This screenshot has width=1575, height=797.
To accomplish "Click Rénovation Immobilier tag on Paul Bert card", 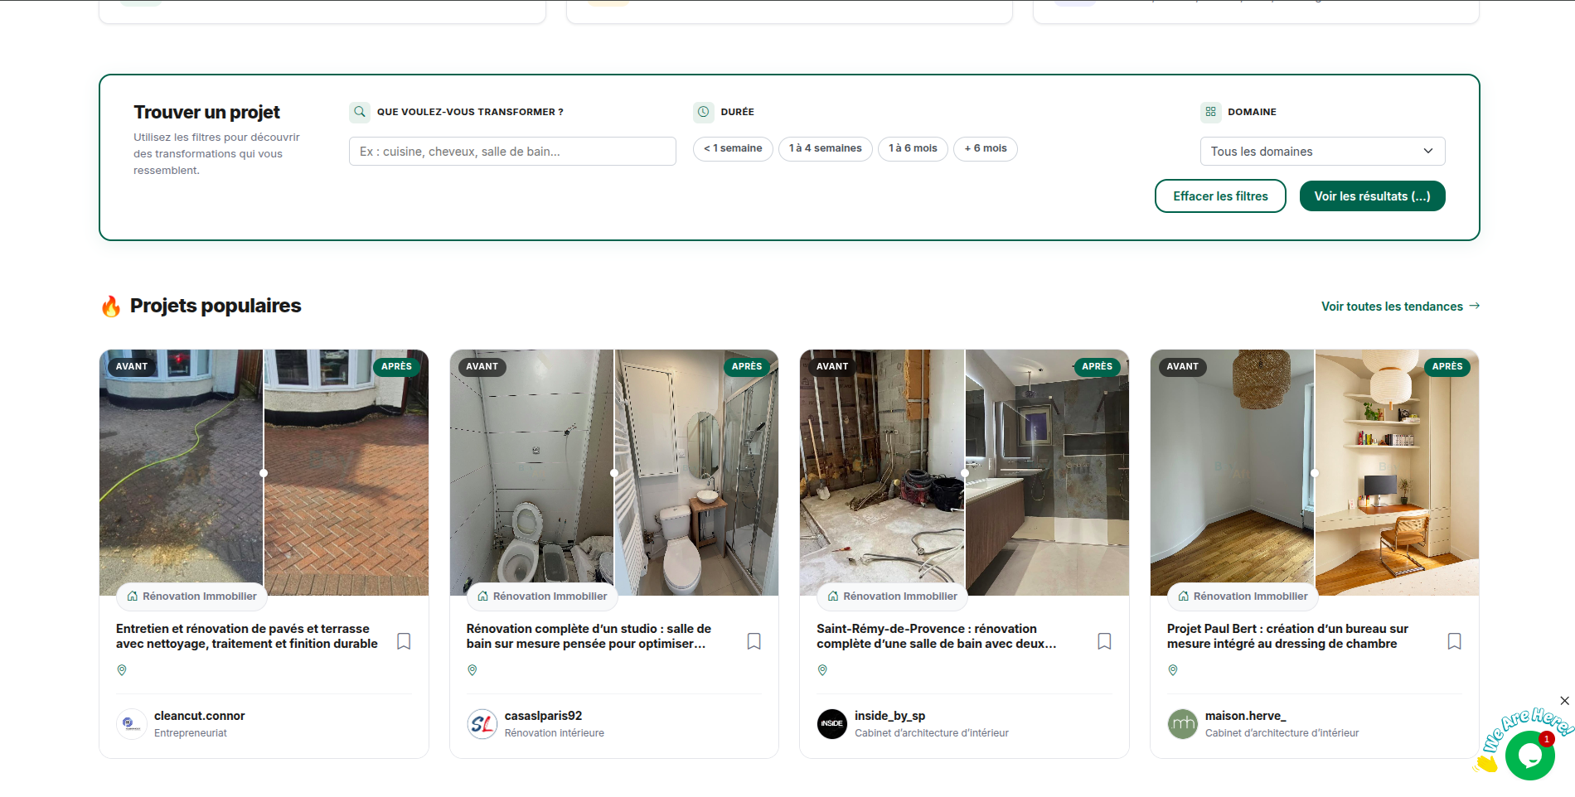I will click(x=1243, y=596).
